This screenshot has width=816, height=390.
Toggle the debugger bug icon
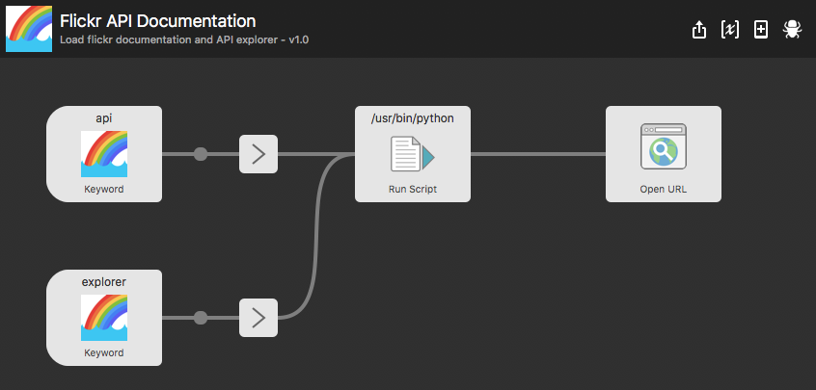pyautogui.click(x=792, y=30)
